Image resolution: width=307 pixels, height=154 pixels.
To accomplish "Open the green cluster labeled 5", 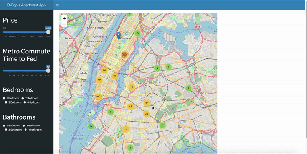I will [162, 125].
